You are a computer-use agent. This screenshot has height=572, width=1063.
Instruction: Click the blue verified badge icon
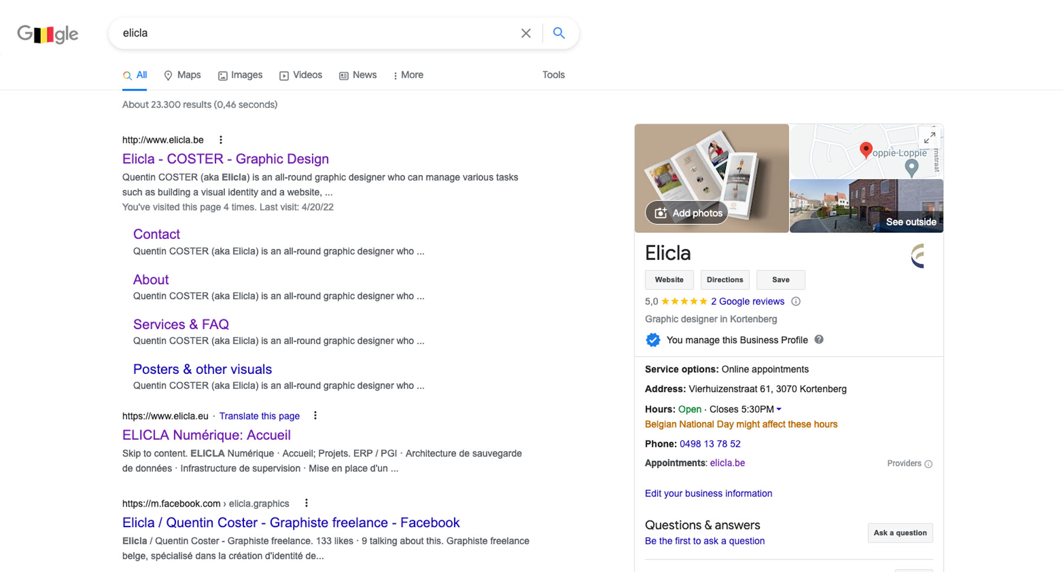click(x=653, y=340)
